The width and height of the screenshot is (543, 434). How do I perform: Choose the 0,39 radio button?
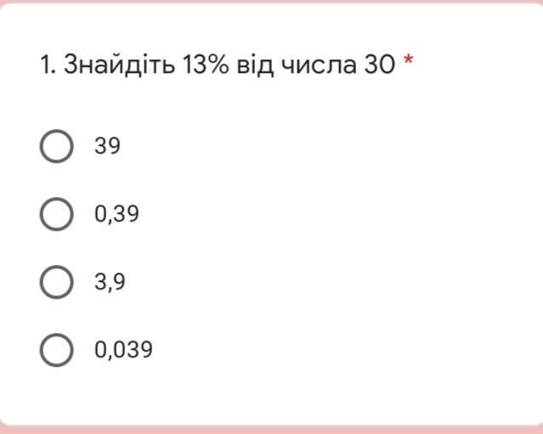[56, 214]
